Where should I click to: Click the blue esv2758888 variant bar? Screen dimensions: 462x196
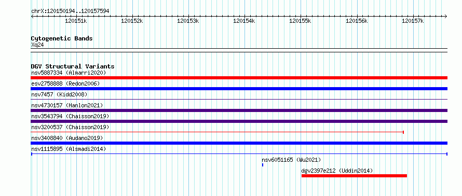coord(239,89)
